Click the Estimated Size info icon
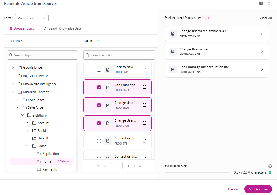Viewport: 277px width, 195px height. coord(270,166)
